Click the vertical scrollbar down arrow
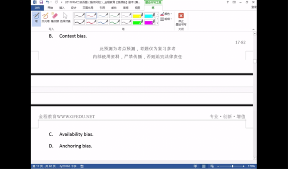Image resolution: width=288 pixels, height=169 pixels. pos(255,158)
